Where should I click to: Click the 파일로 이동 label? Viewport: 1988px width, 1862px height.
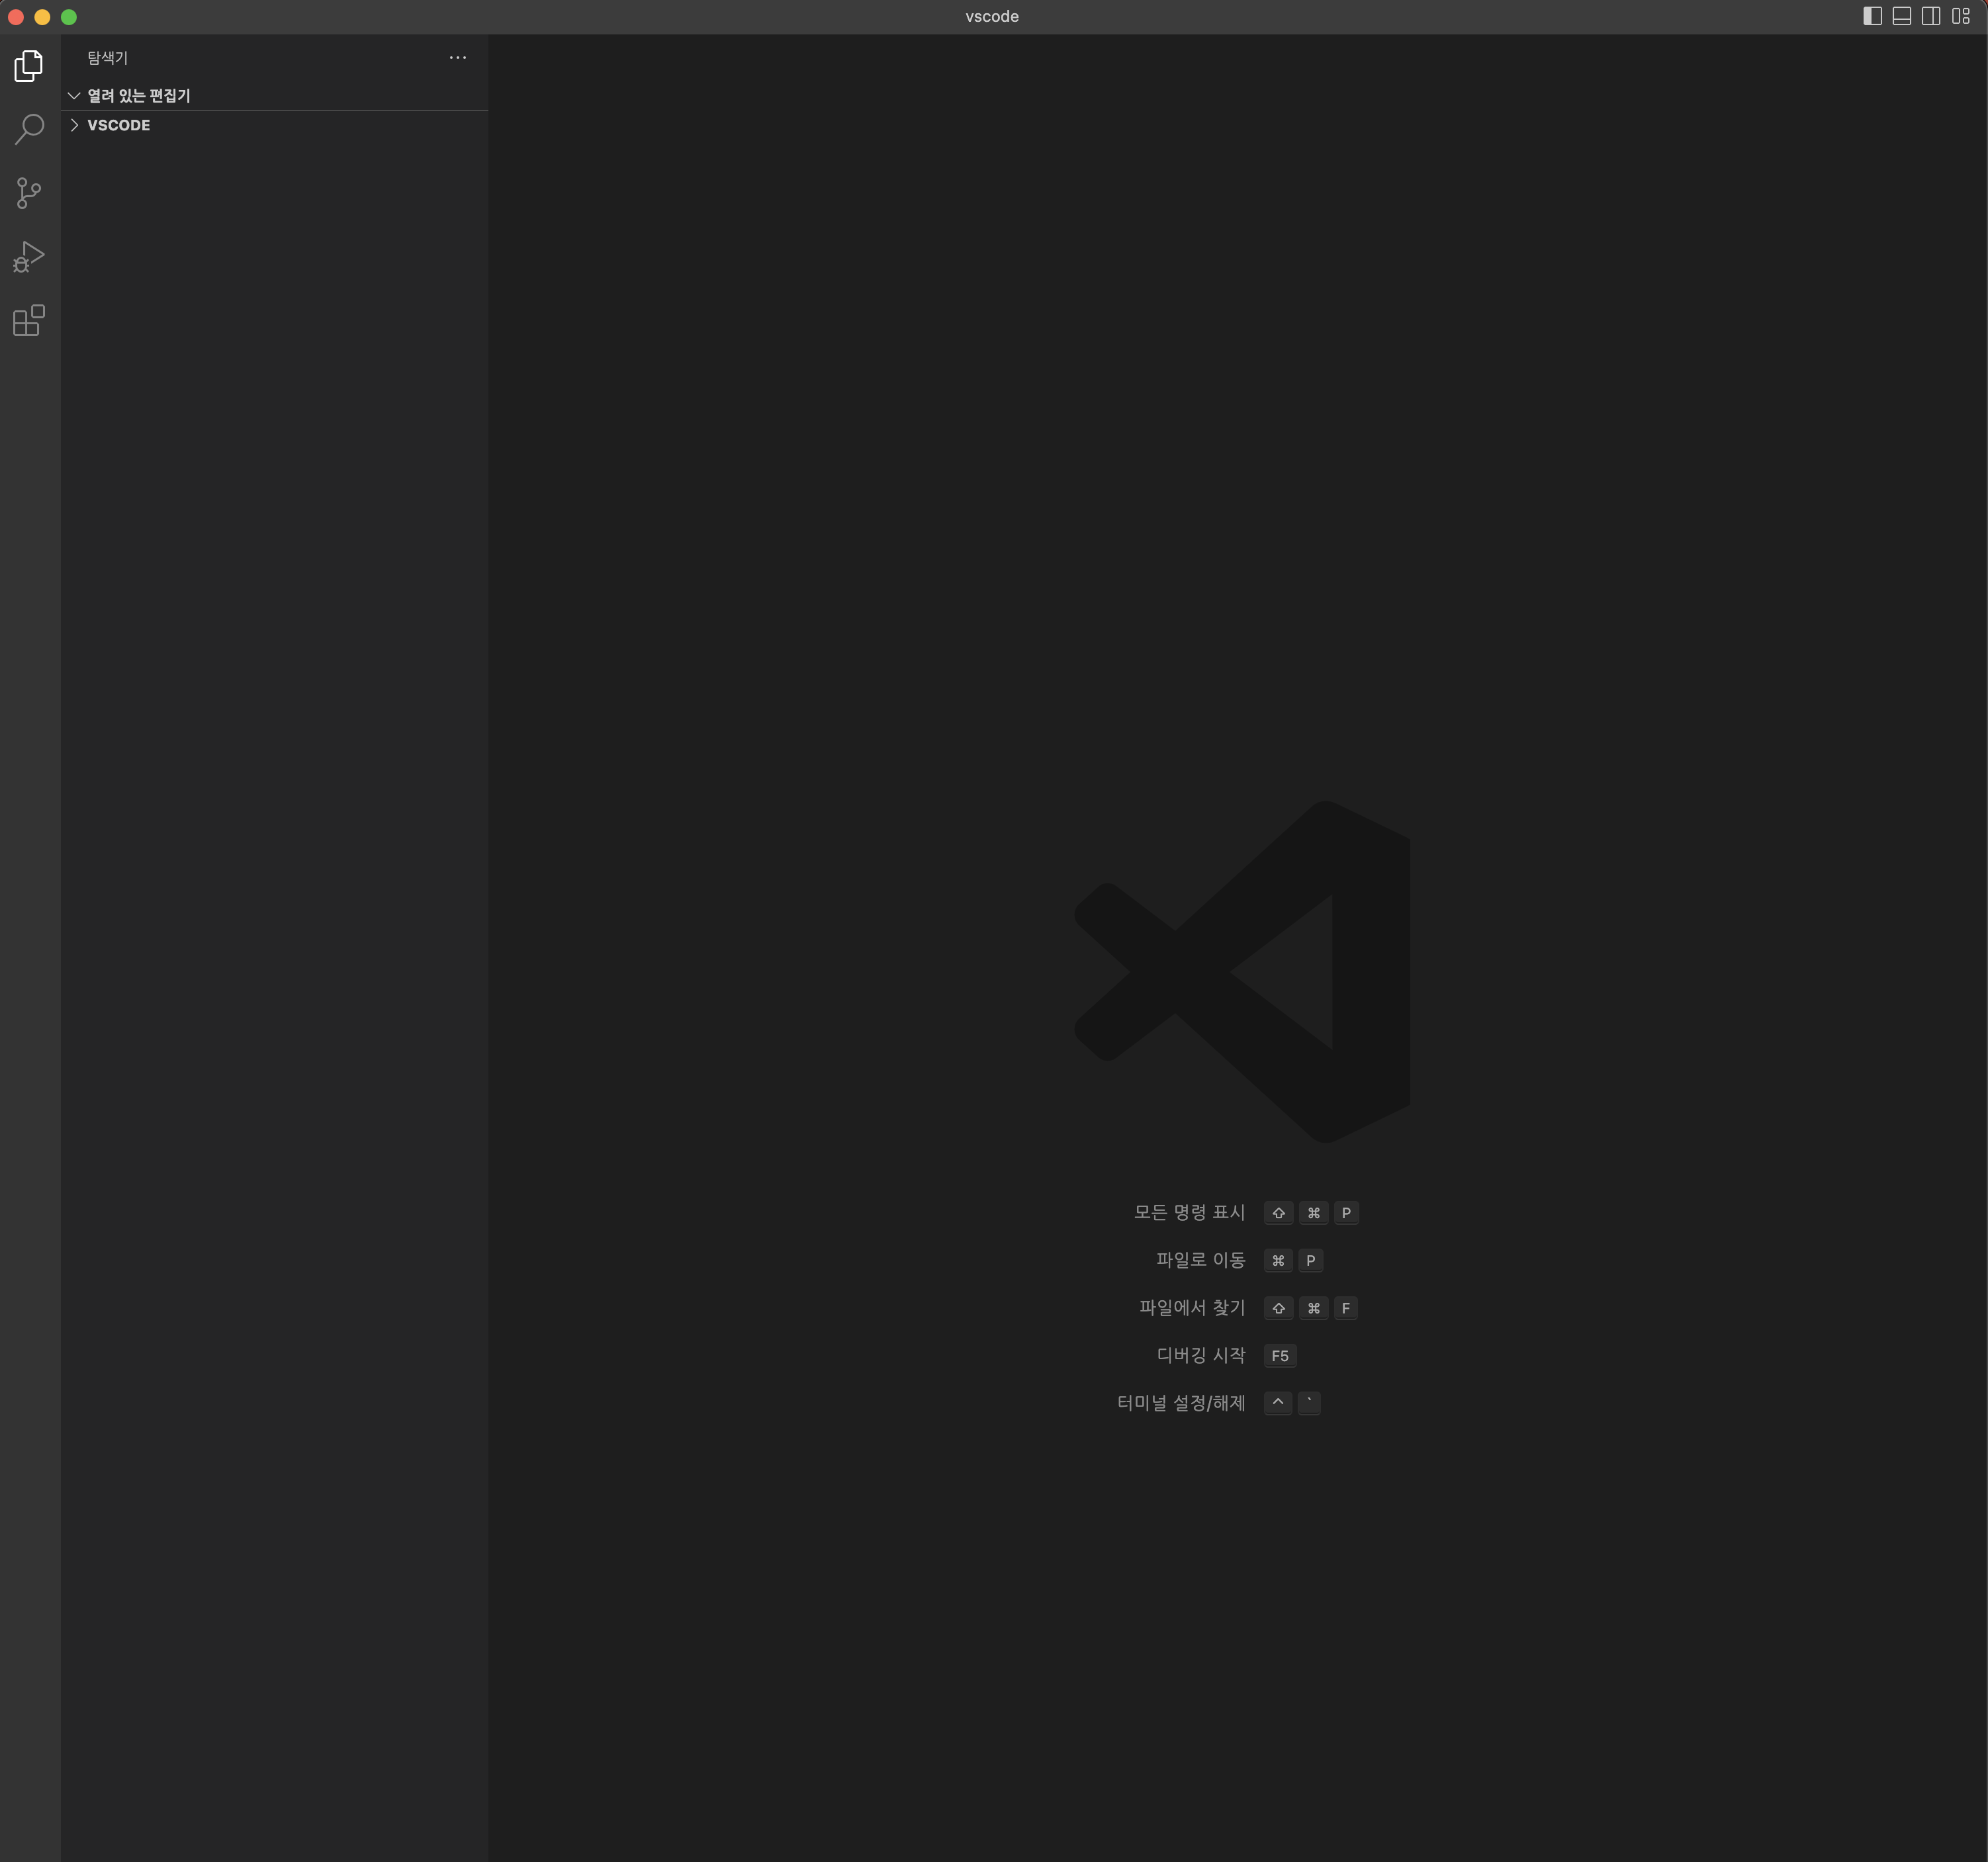point(1200,1260)
